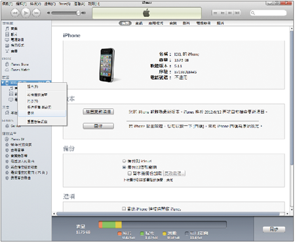Switch to Cover Flow view button

[x=237, y=13]
